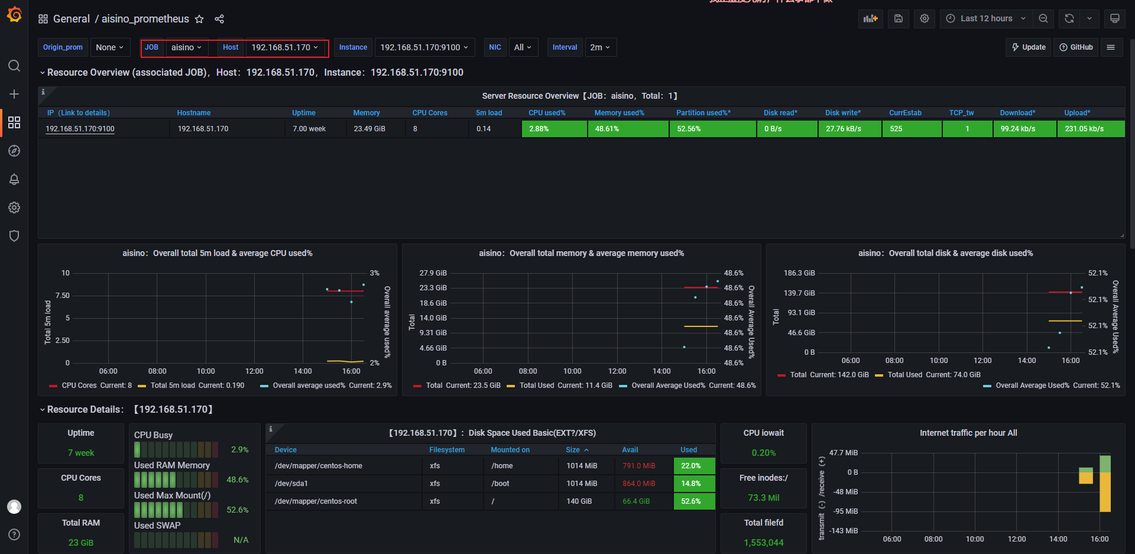Open the Help question mark icon
The image size is (1135, 554).
pos(14,534)
